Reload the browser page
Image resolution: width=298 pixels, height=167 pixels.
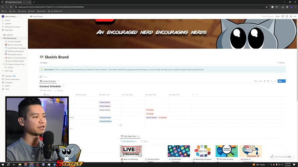click(11, 7)
